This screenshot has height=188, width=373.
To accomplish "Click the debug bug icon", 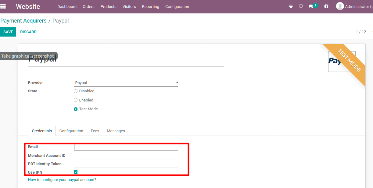I will coord(291,6).
